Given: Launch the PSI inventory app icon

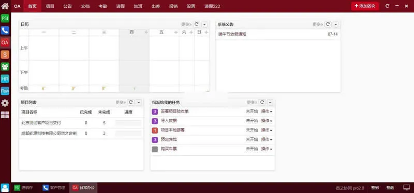Looking at the screenshot, I should (5, 18).
